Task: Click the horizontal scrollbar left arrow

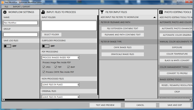Action: (3, 100)
